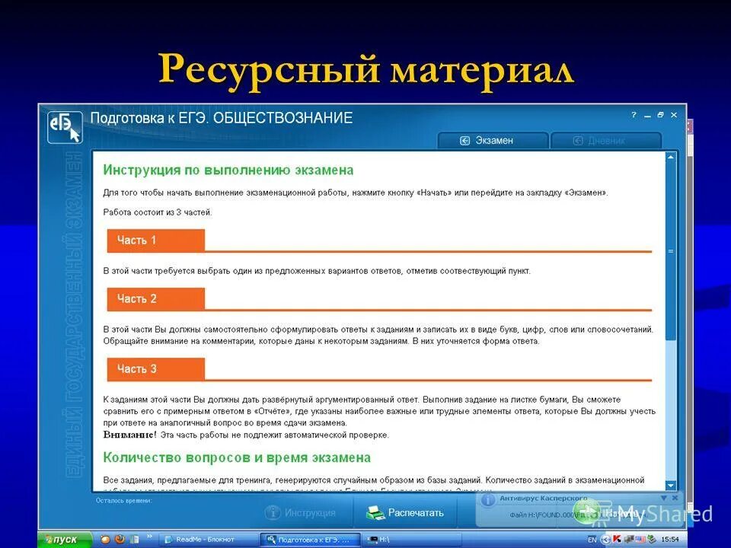Select ReadMe - Блокнот on the taskbar

(x=204, y=540)
